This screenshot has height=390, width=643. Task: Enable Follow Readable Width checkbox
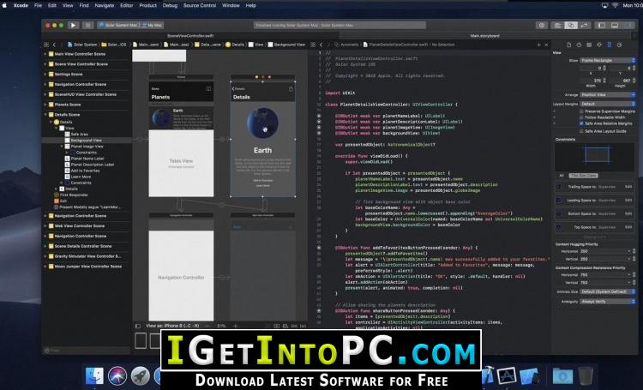[581, 117]
